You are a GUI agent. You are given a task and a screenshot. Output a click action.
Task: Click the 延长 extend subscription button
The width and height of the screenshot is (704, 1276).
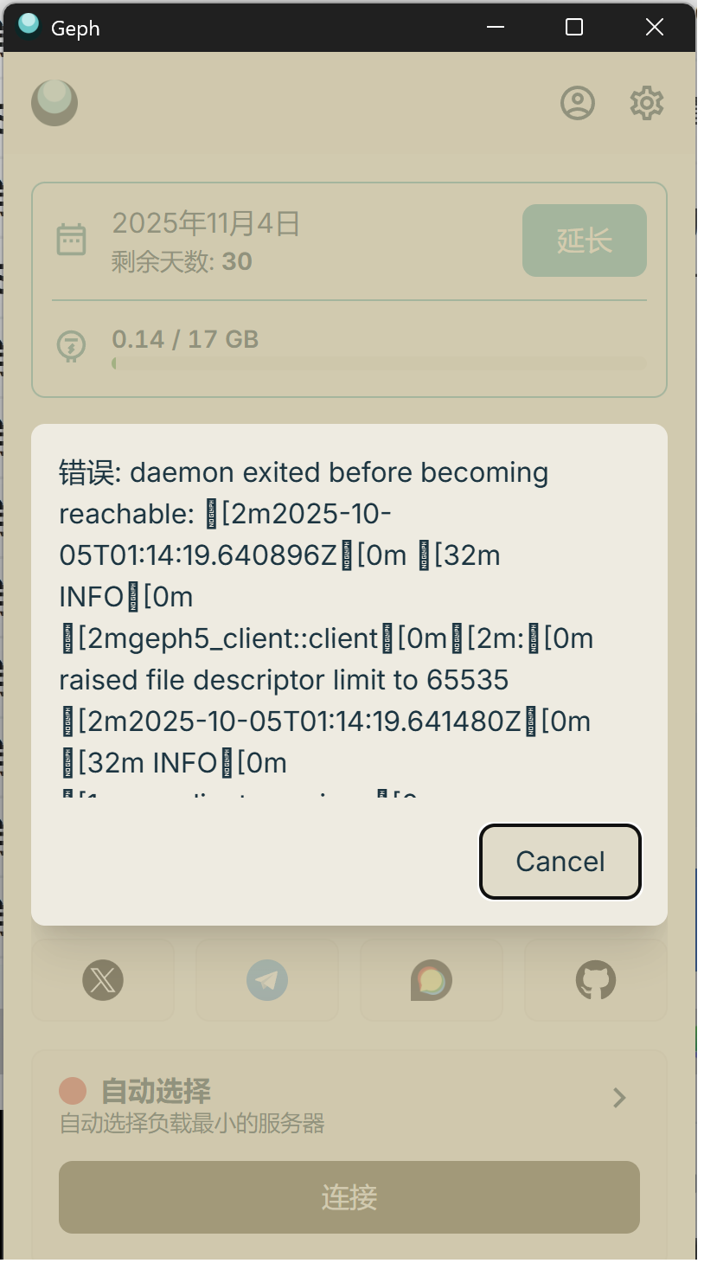pyautogui.click(x=585, y=240)
